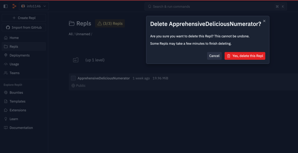This screenshot has height=153, width=298.
Task: Create a new Repl
Action: [x=24, y=18]
